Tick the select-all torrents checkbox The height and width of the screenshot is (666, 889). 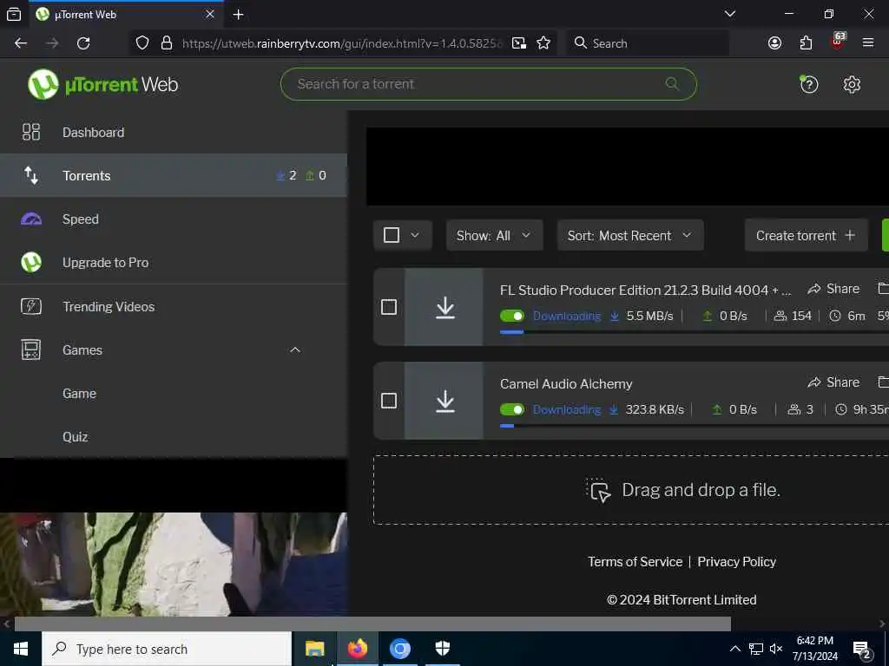[x=392, y=235]
